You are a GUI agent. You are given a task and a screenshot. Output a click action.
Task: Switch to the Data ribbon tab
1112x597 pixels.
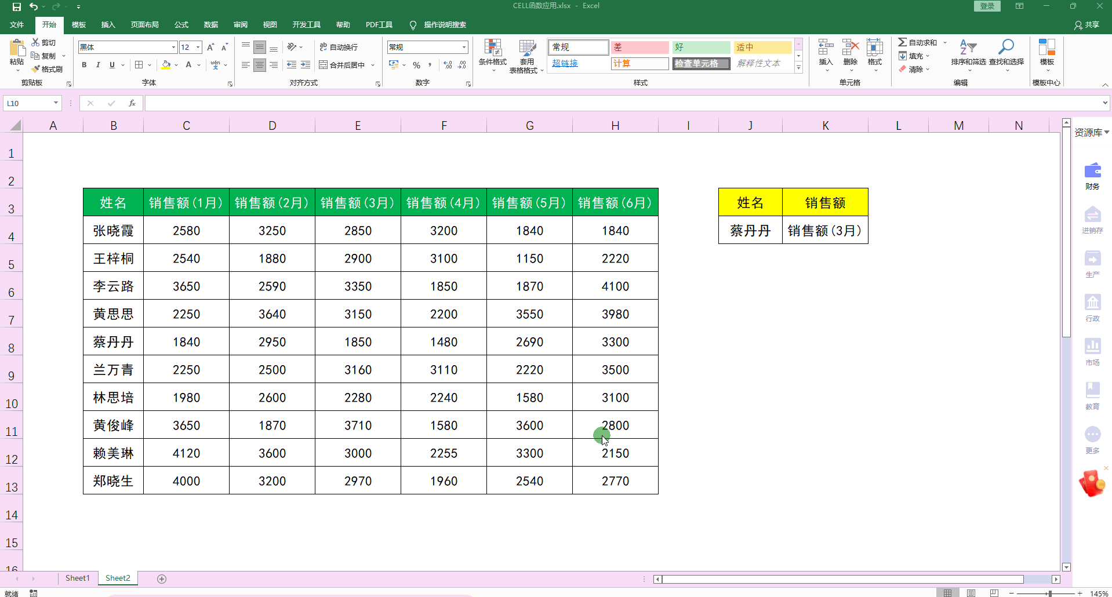211,24
